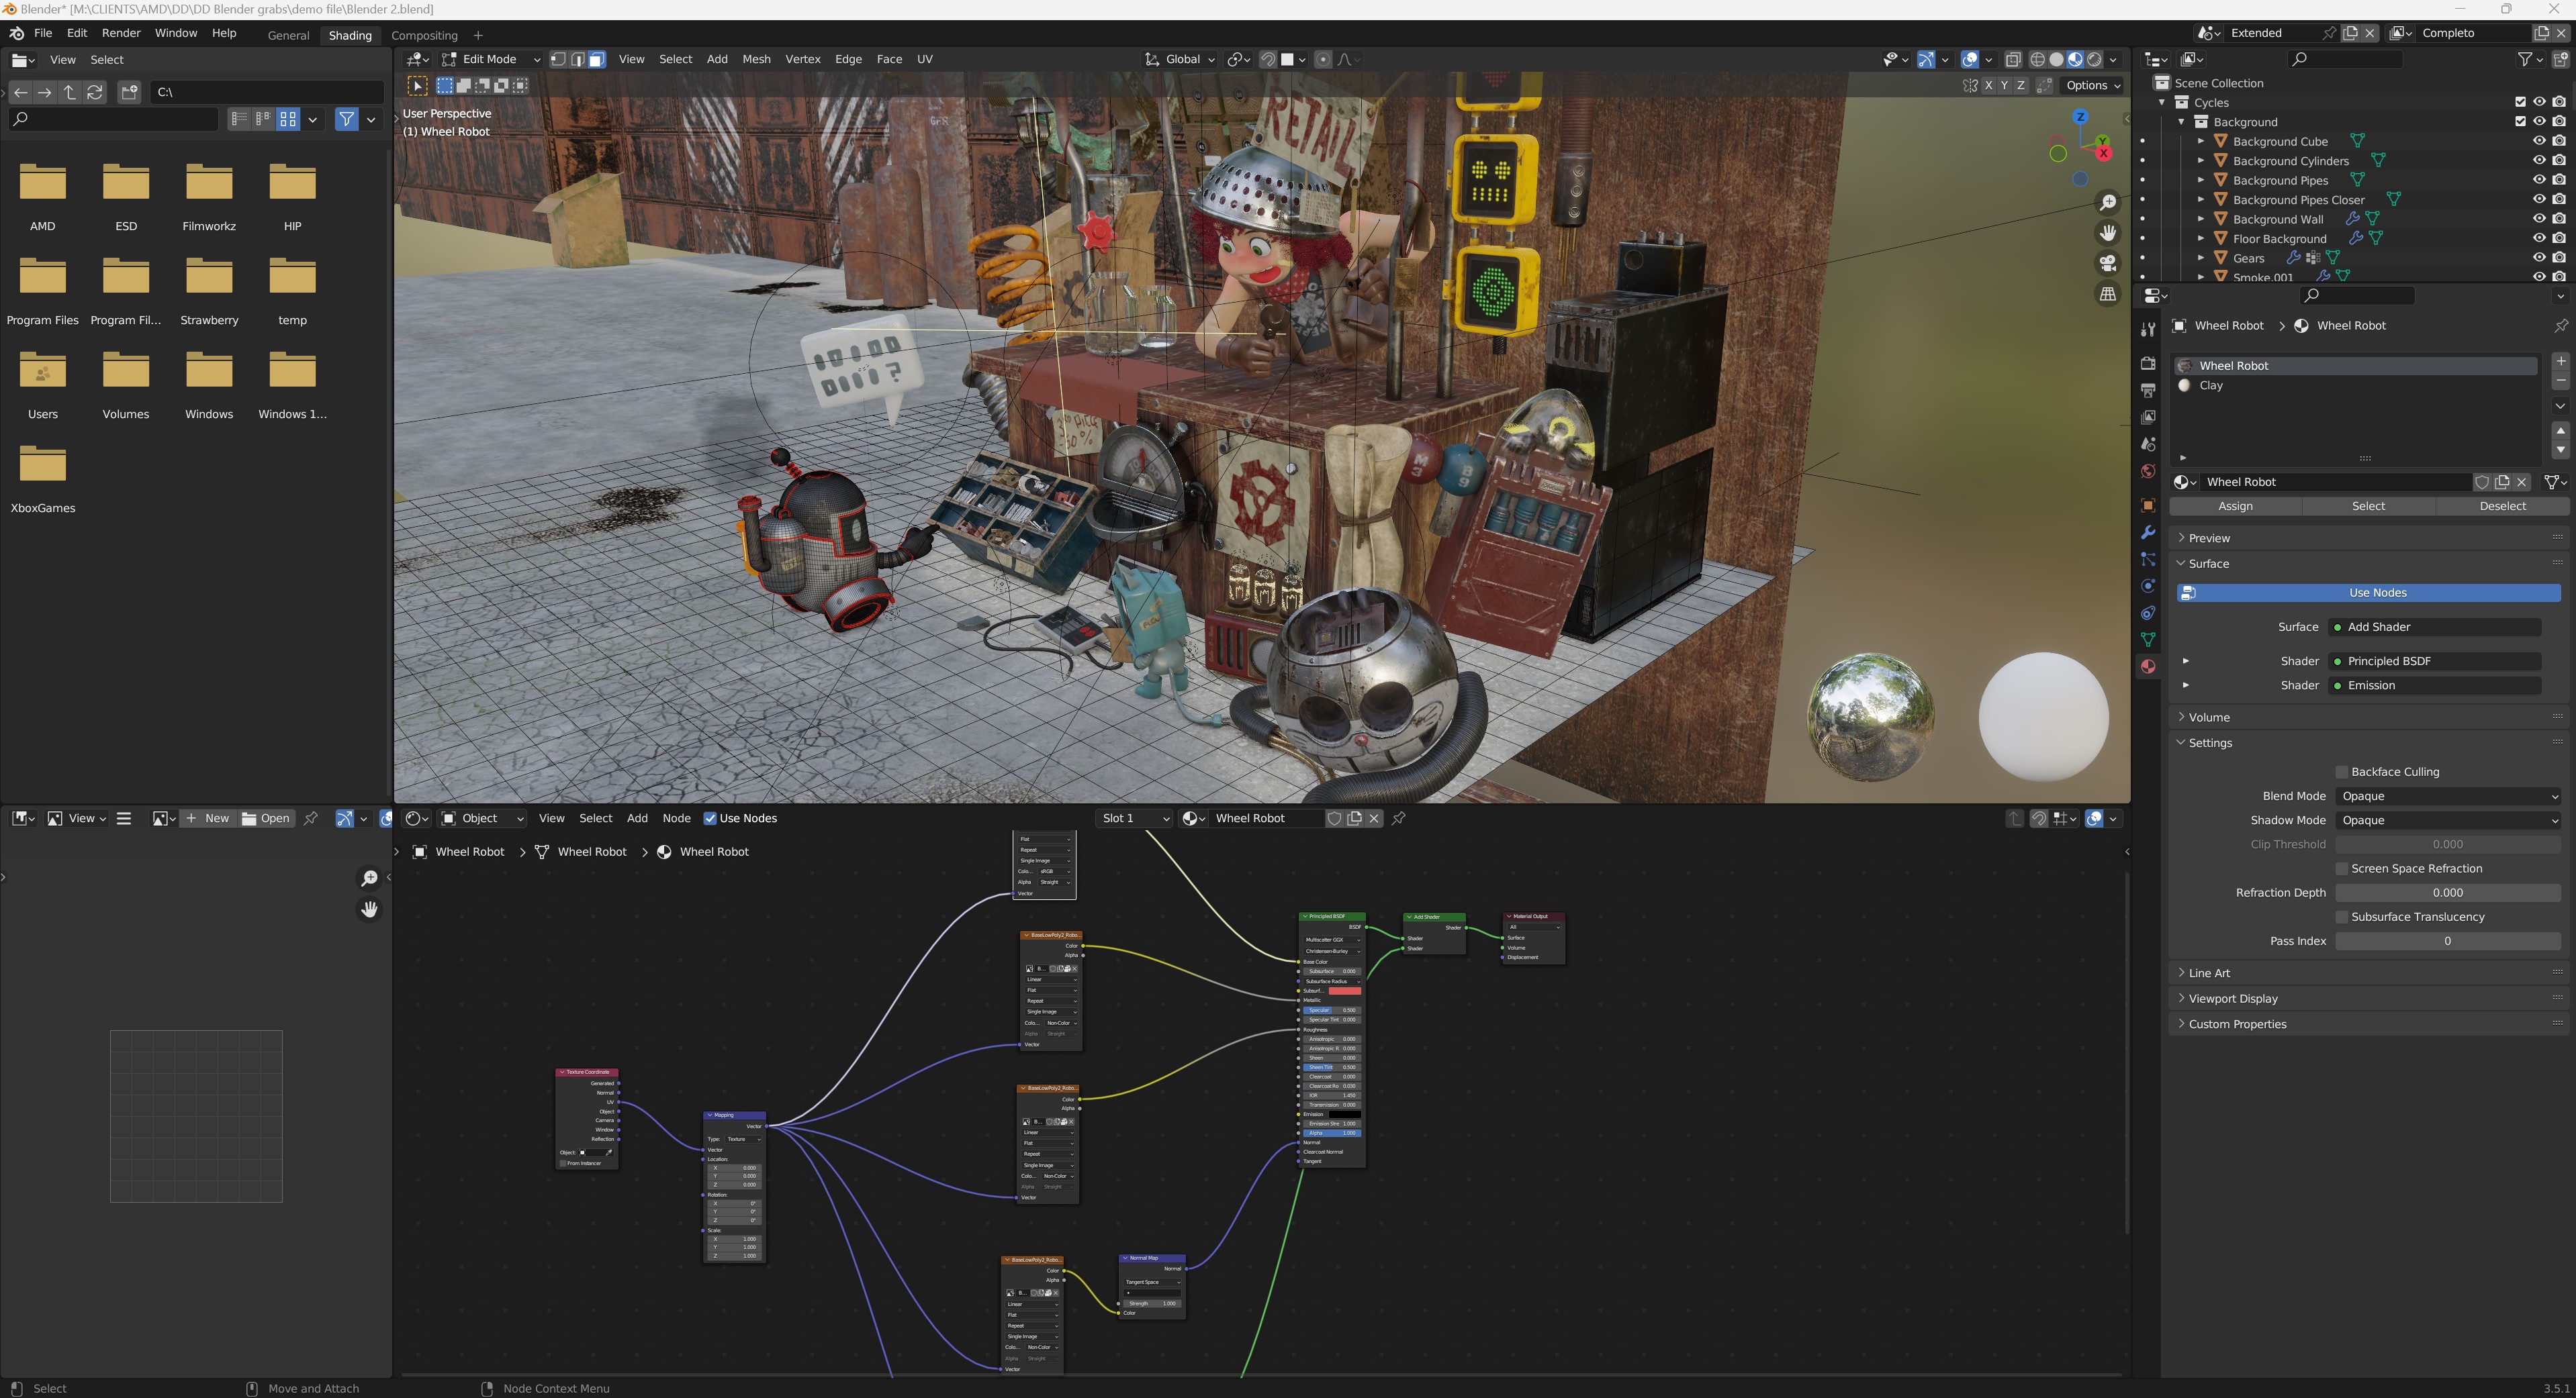Click Deselect material button
Image resolution: width=2576 pixels, height=1398 pixels.
pyautogui.click(x=2502, y=505)
